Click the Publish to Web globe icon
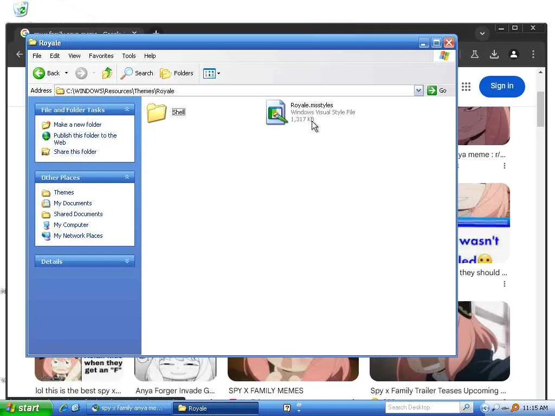This screenshot has height=416, width=555. [46, 136]
